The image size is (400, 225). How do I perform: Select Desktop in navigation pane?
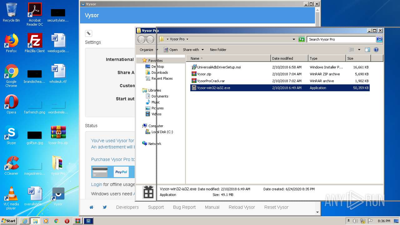(x=157, y=67)
